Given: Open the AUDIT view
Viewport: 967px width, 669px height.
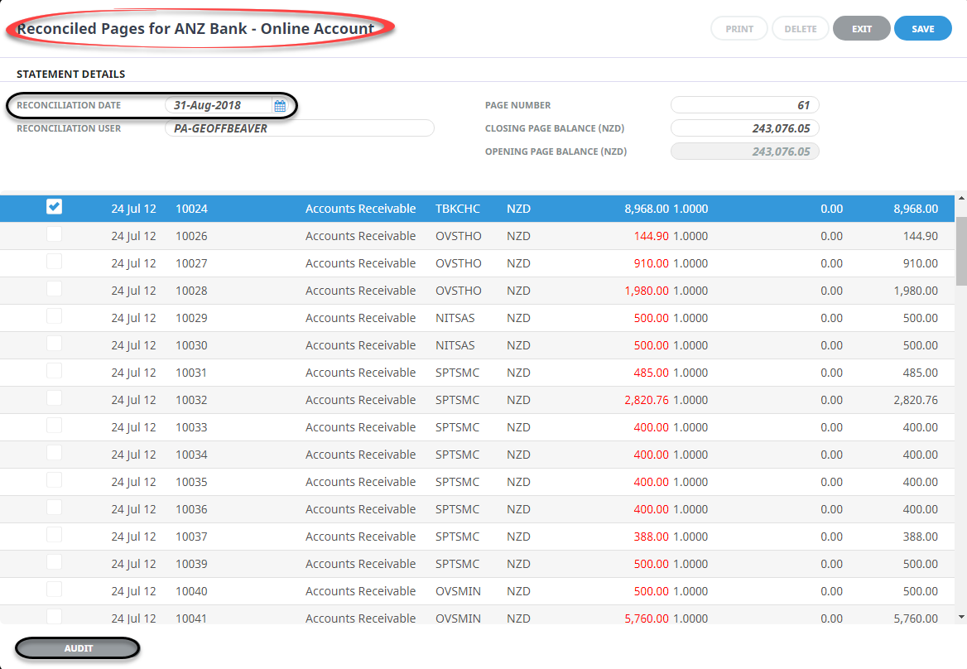Looking at the screenshot, I should tap(78, 648).
